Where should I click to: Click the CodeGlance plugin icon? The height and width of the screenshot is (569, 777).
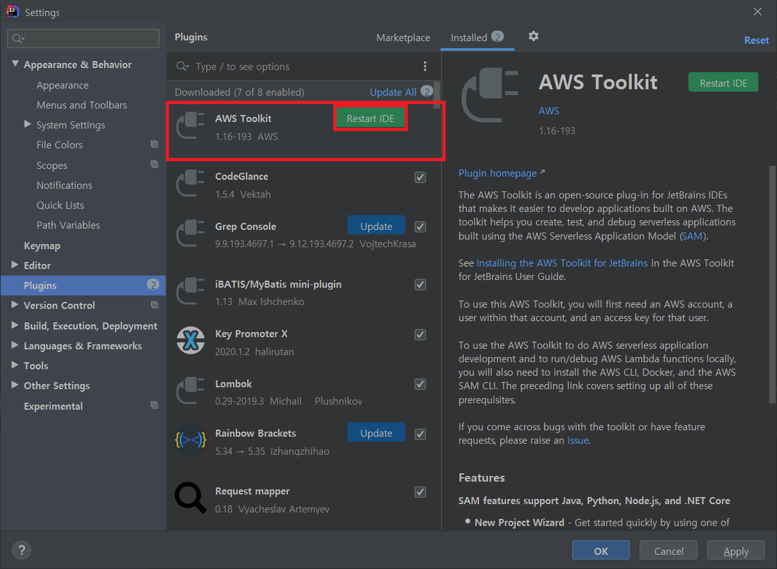190,184
